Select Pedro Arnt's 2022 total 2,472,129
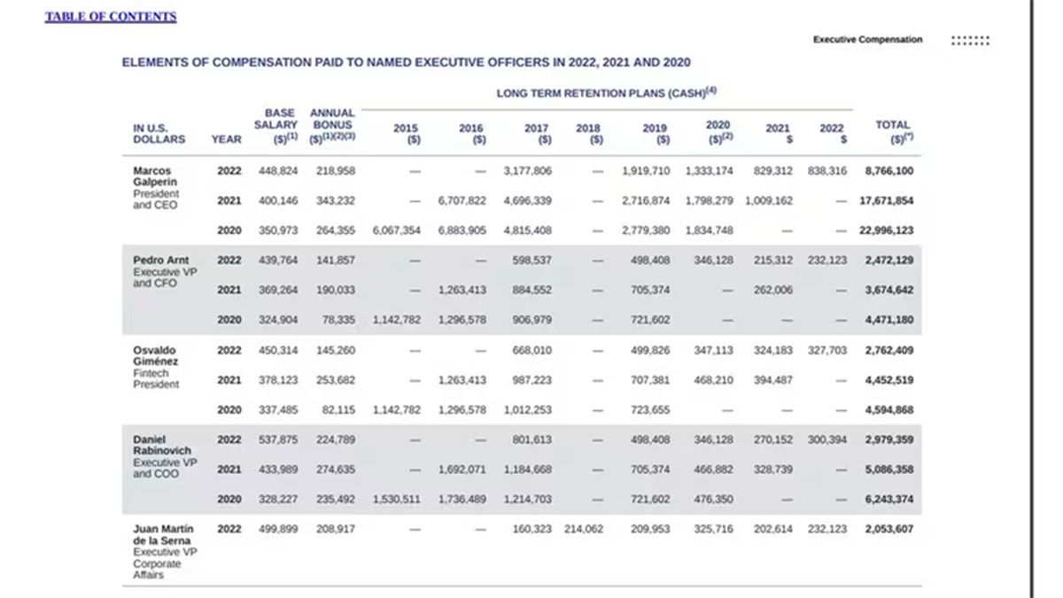This screenshot has width=1063, height=598. pyautogui.click(x=888, y=260)
